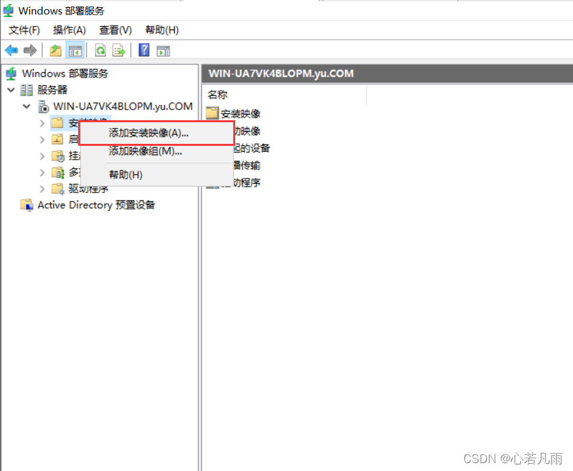Open the 帮助(H) menu in menu bar
The height and width of the screenshot is (471, 573).
click(x=162, y=30)
